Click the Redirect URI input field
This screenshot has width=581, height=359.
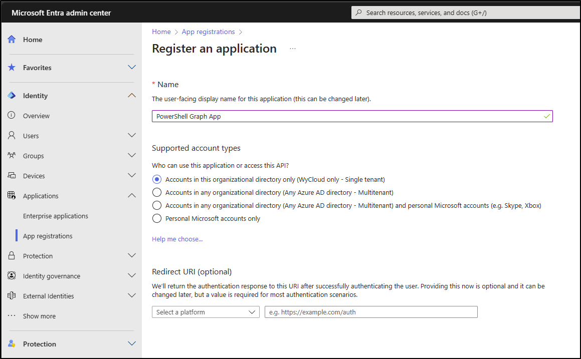coord(371,312)
